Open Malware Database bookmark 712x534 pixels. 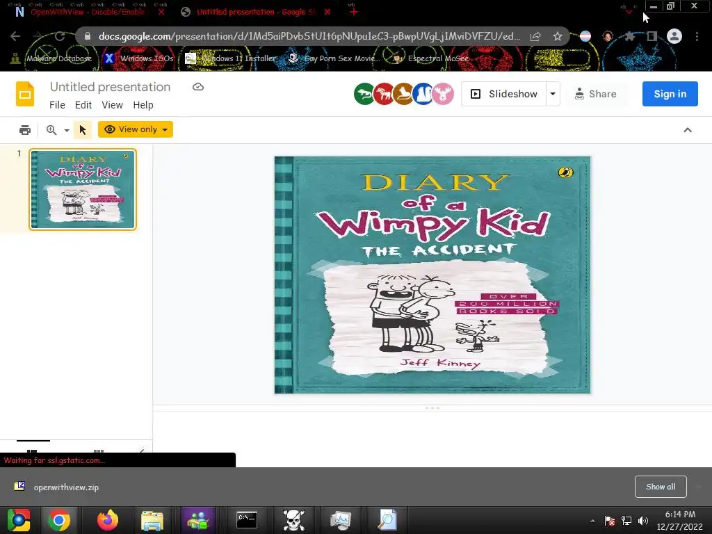[x=52, y=58]
